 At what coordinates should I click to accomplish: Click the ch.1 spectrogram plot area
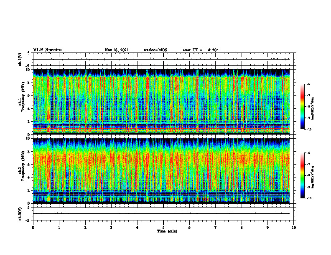point(161,102)
